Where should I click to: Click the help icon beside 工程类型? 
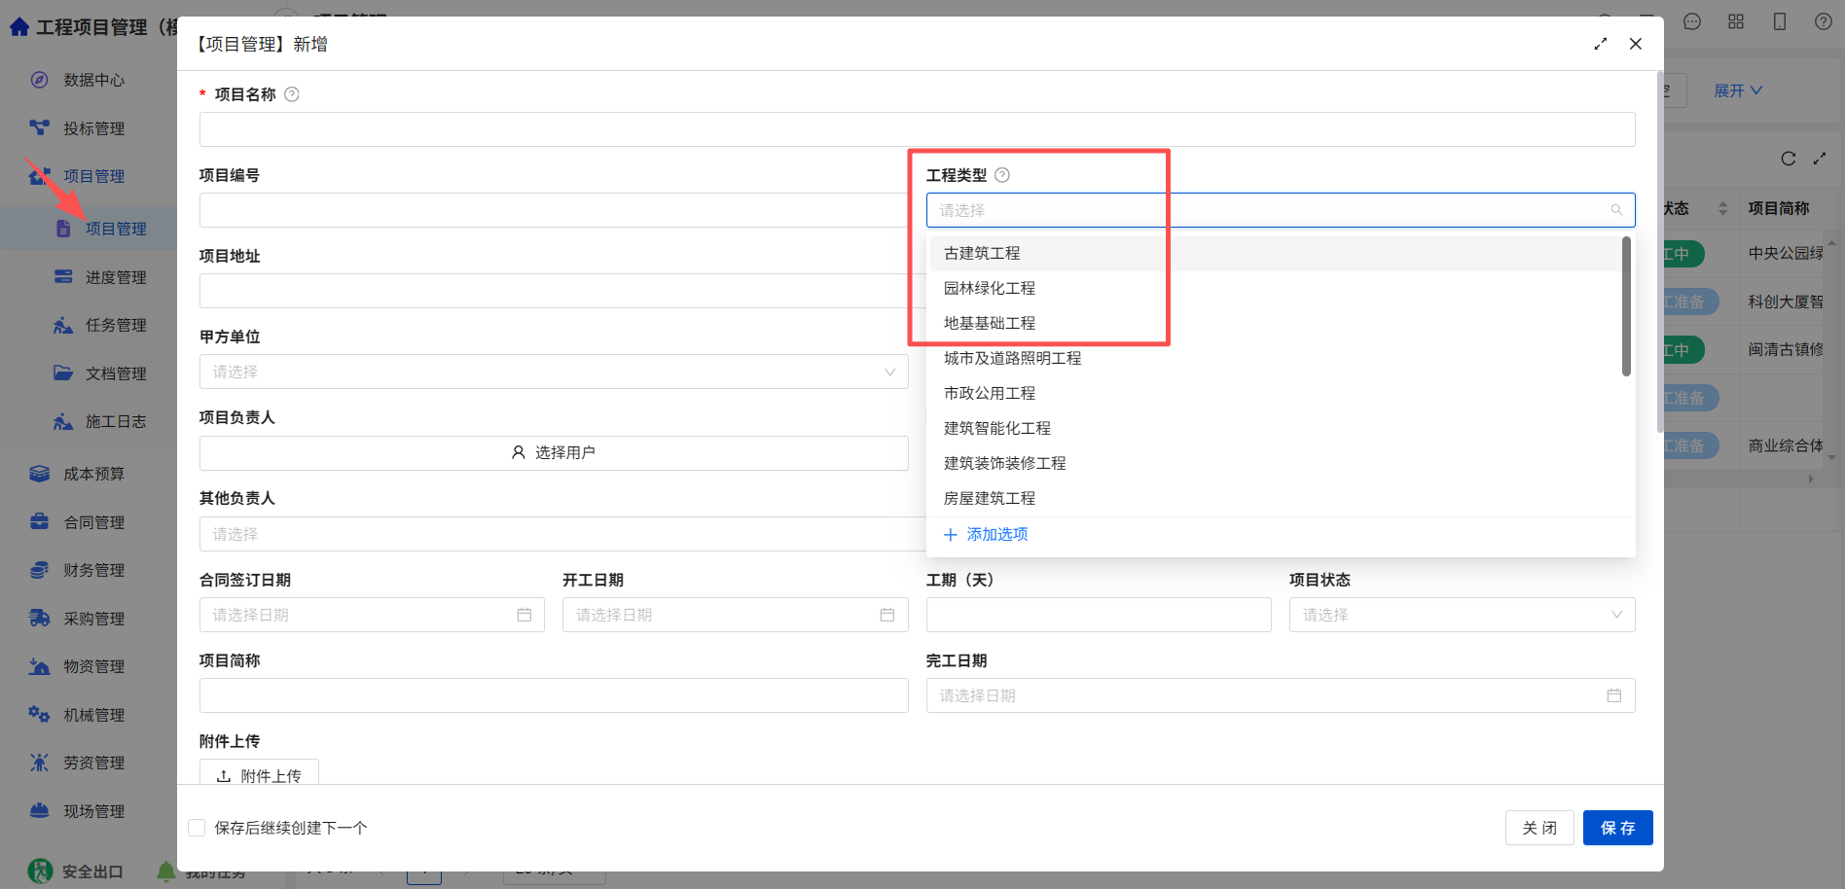click(1002, 175)
